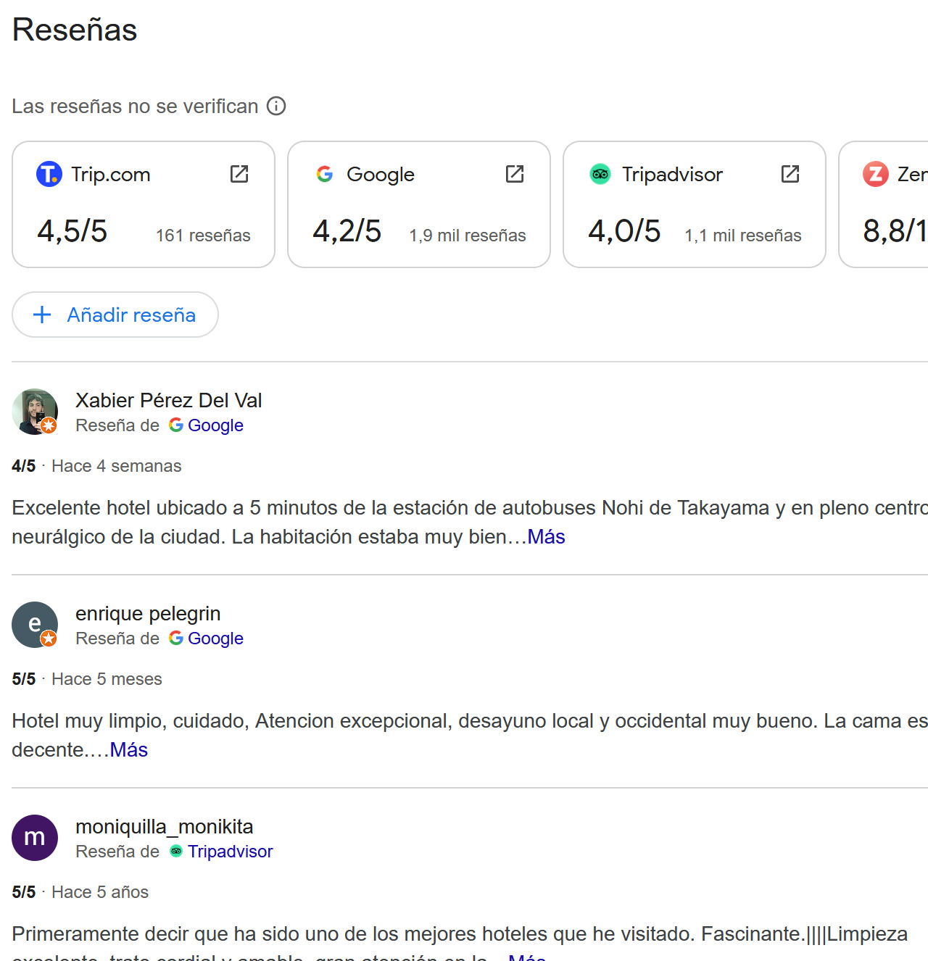This screenshot has height=961, width=928.
Task: Click enrique pelegrin's avatar
Action: [35, 625]
